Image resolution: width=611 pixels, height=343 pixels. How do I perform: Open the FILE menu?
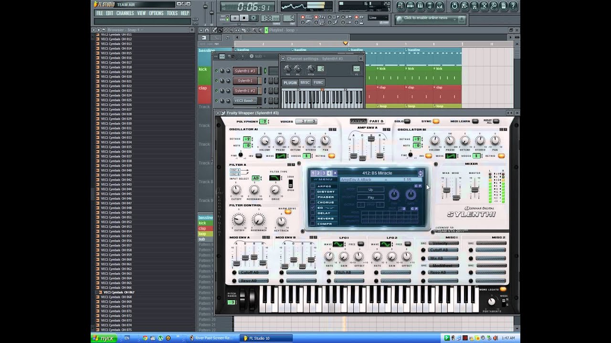click(x=100, y=13)
